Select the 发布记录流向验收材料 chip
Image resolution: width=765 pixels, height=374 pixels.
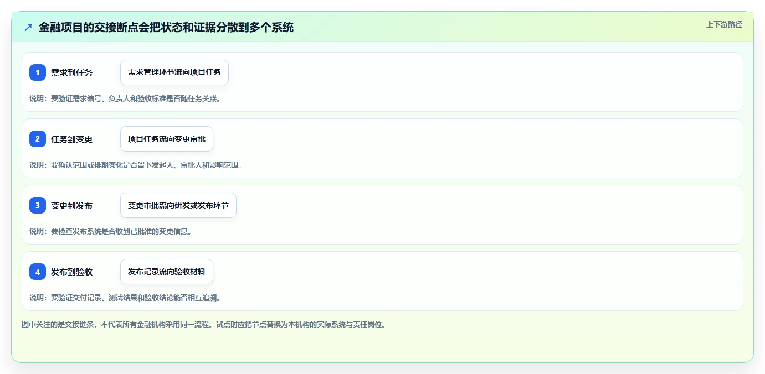click(x=167, y=272)
